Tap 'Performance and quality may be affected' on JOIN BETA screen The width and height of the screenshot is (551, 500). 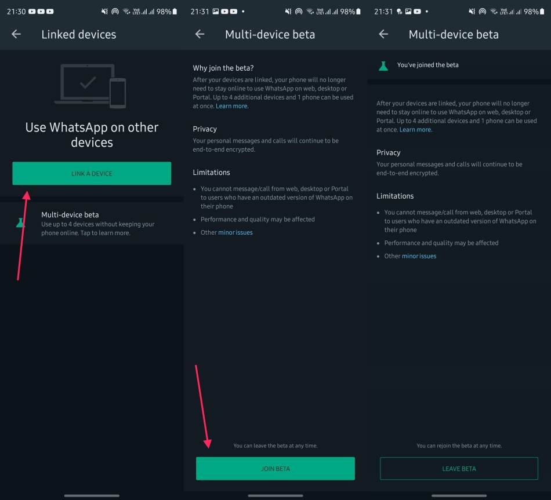[258, 219]
